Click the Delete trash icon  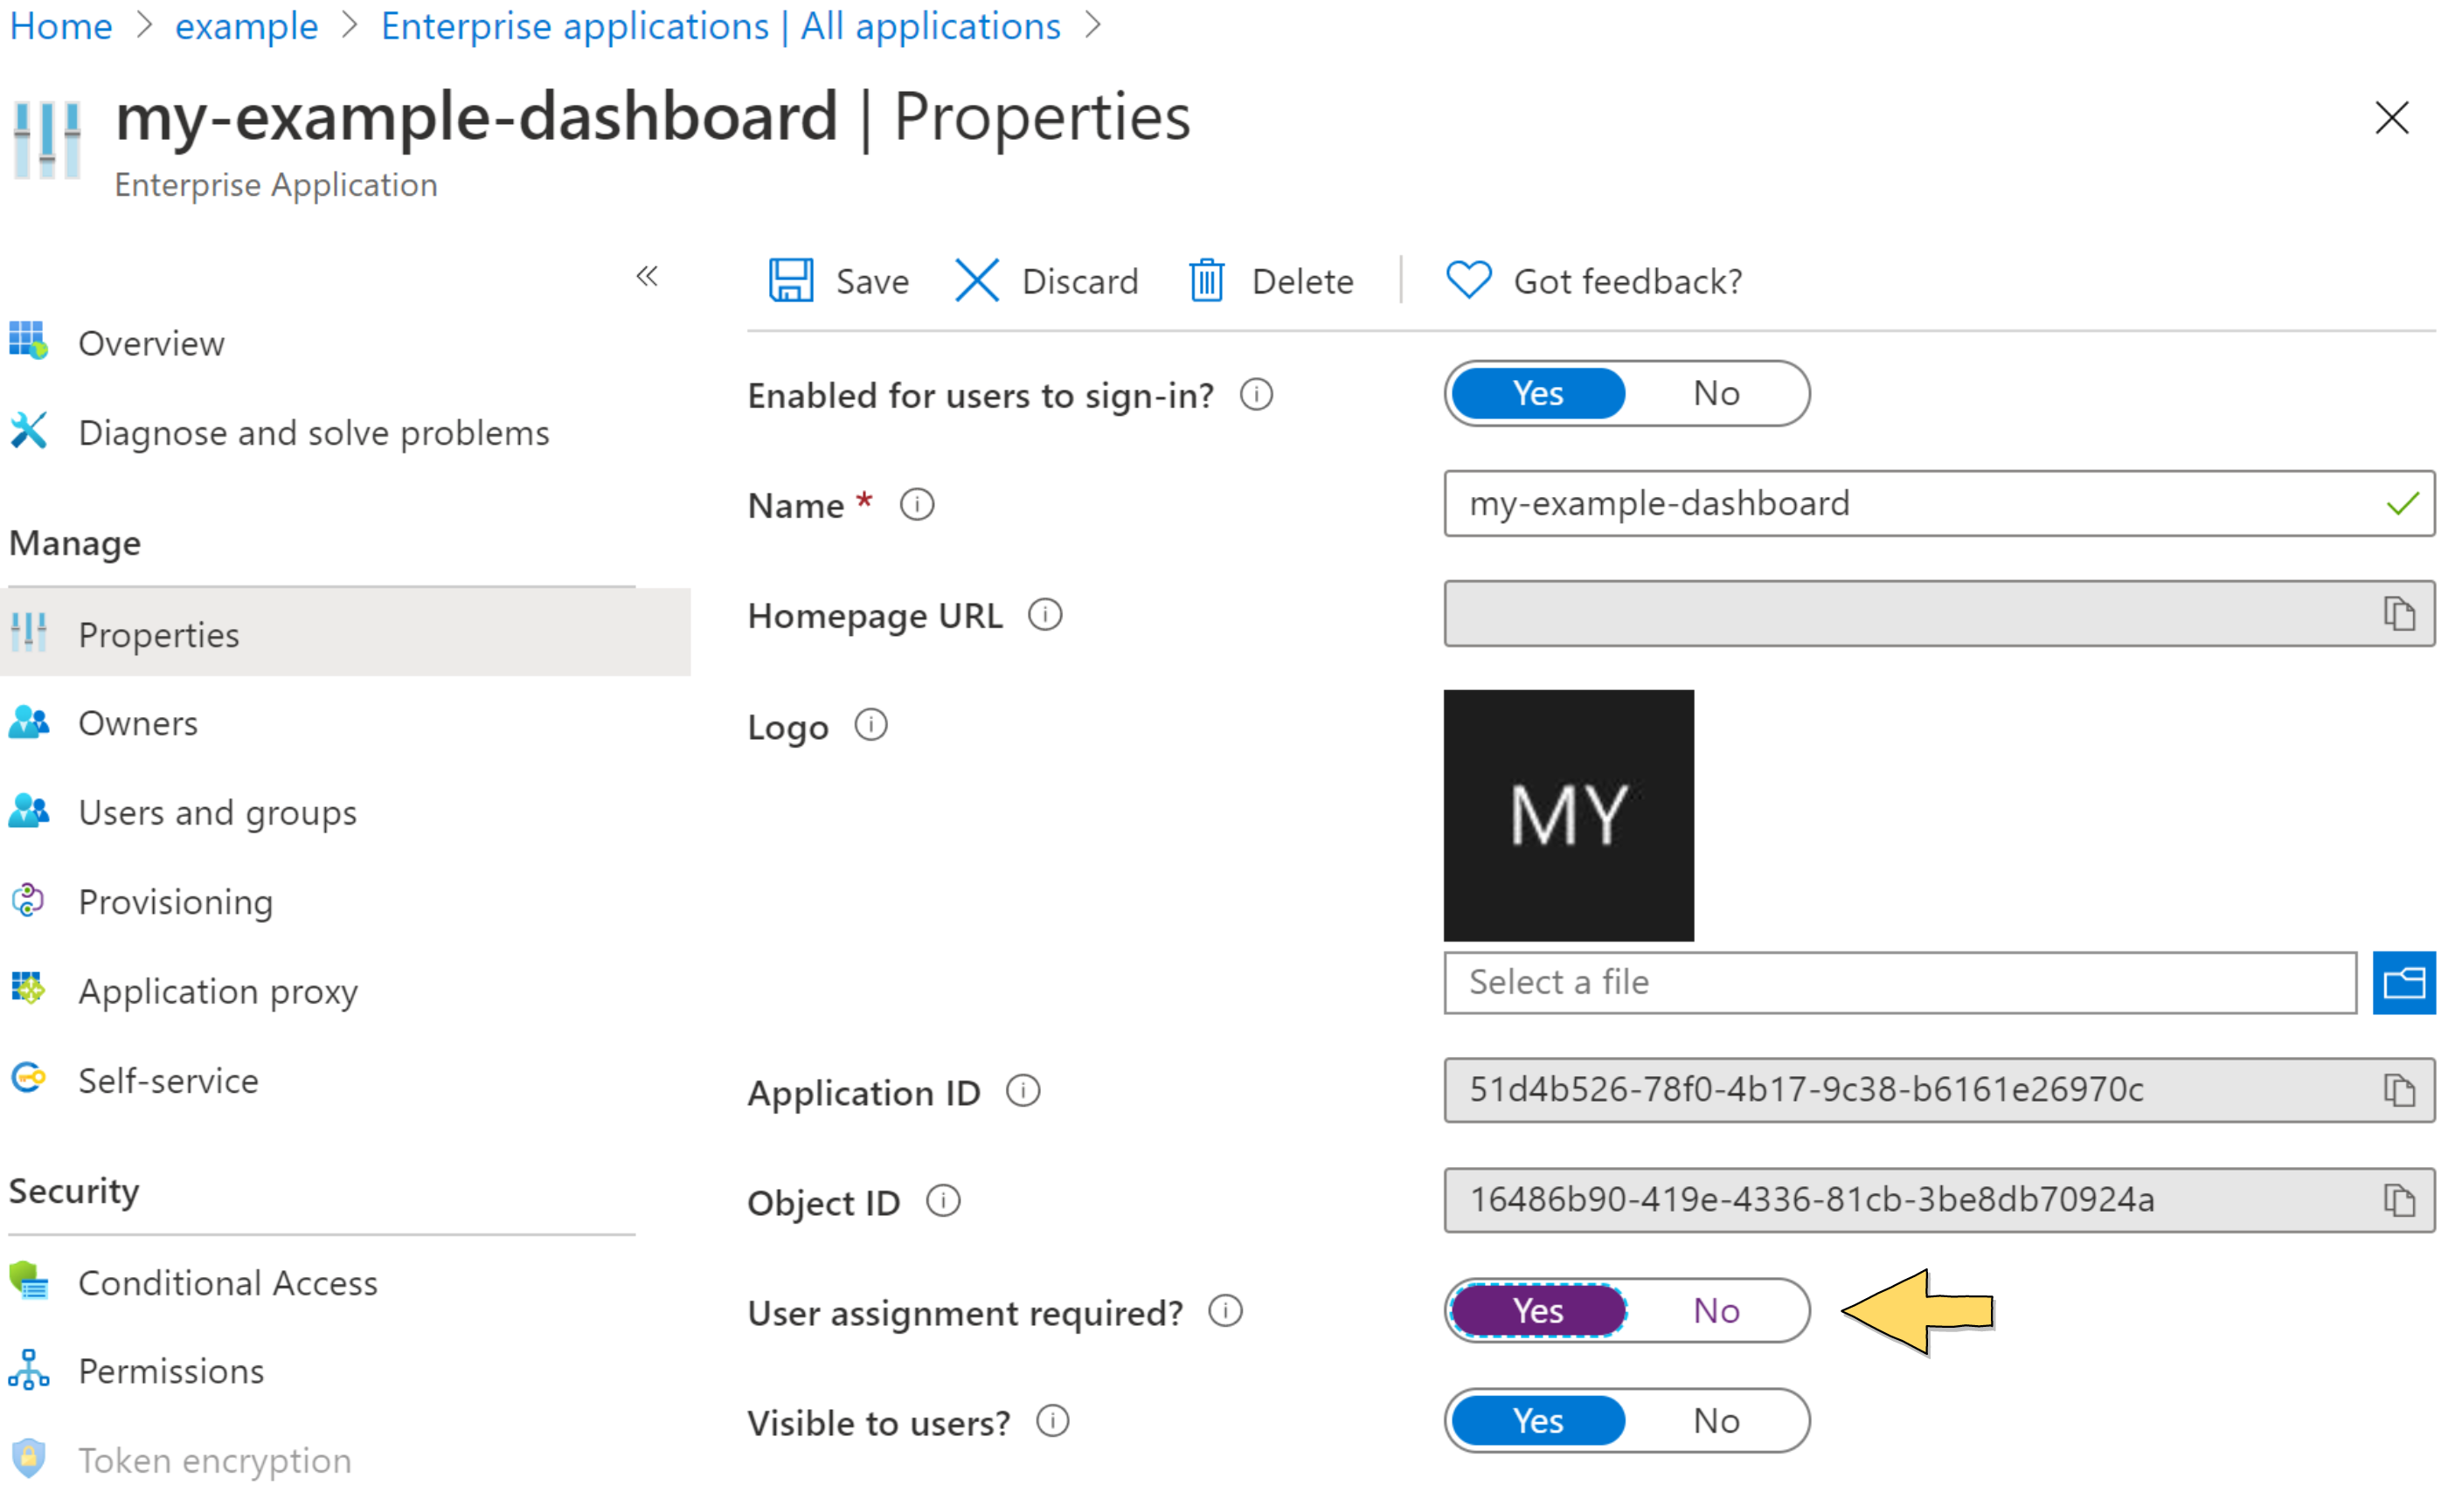pyautogui.click(x=1206, y=280)
